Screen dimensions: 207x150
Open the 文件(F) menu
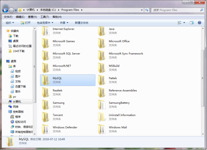coord(8,17)
